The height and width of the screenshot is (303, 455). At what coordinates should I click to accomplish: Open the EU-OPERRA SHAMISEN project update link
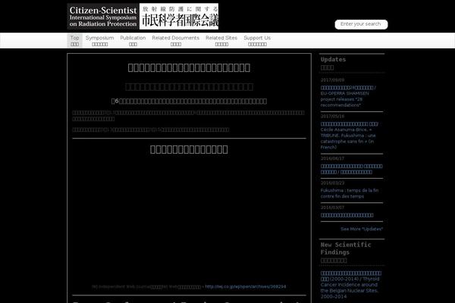point(348,96)
